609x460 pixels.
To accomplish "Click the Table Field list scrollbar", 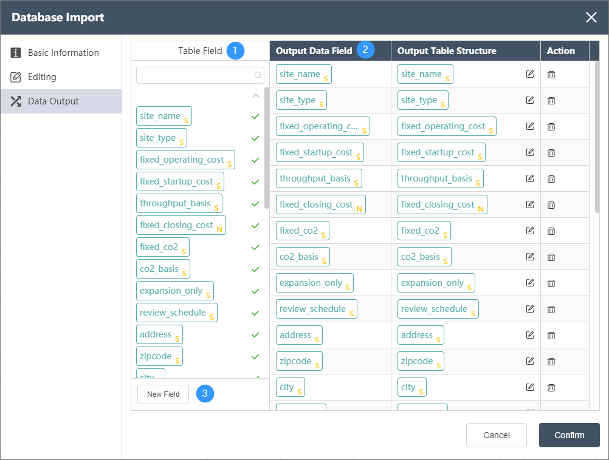I will point(266,147).
